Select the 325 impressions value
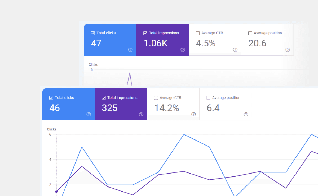 pyautogui.click(x=110, y=108)
